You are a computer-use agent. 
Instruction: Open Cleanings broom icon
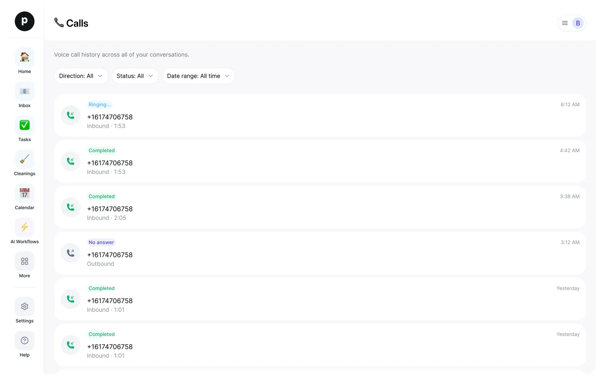pyautogui.click(x=25, y=159)
